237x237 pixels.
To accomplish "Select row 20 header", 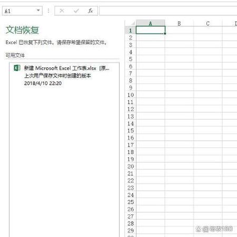I will point(131,166).
